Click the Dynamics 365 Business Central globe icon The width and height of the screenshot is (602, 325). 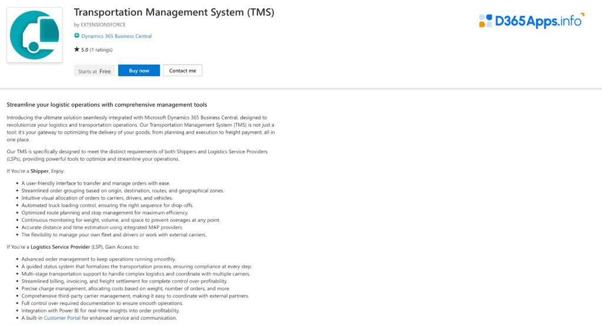pyautogui.click(x=77, y=36)
